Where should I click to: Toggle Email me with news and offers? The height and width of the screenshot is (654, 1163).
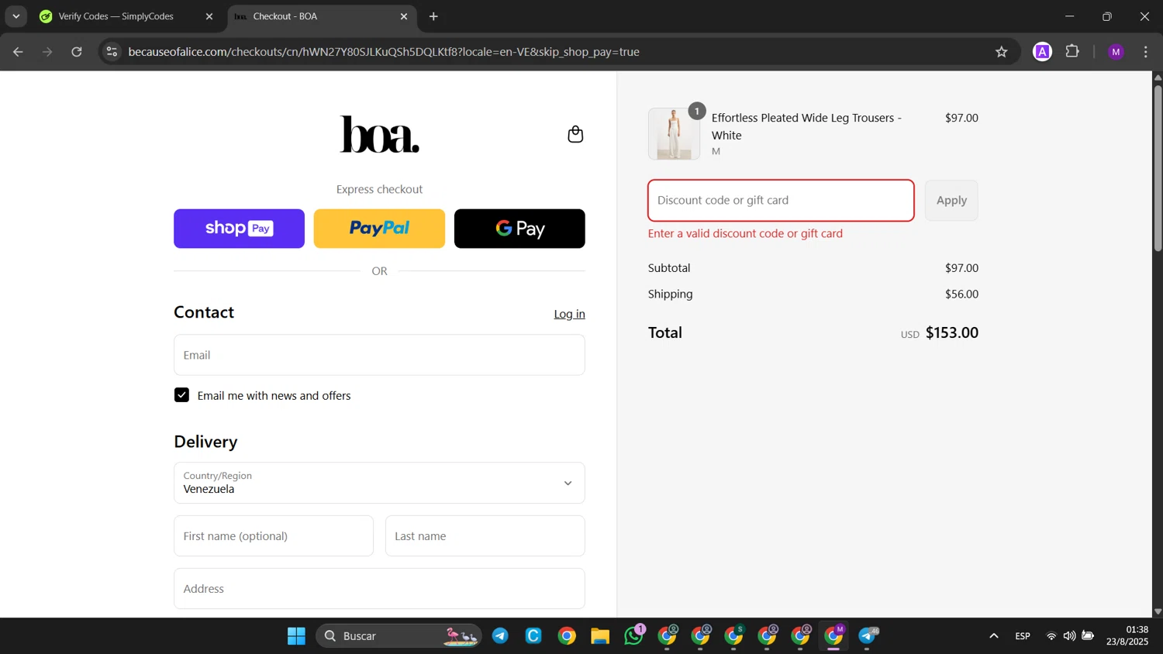[181, 395]
